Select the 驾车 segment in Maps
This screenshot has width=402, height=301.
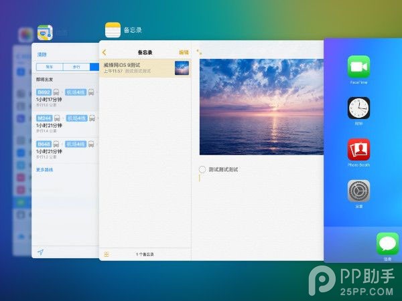50,67
